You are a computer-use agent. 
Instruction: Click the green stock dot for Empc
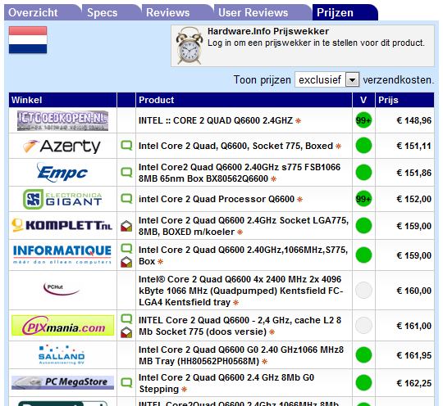[363, 172]
